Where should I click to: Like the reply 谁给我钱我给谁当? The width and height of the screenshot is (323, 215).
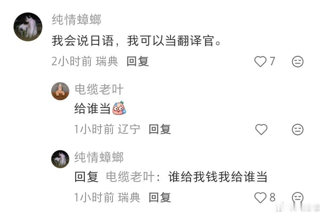(x=260, y=198)
